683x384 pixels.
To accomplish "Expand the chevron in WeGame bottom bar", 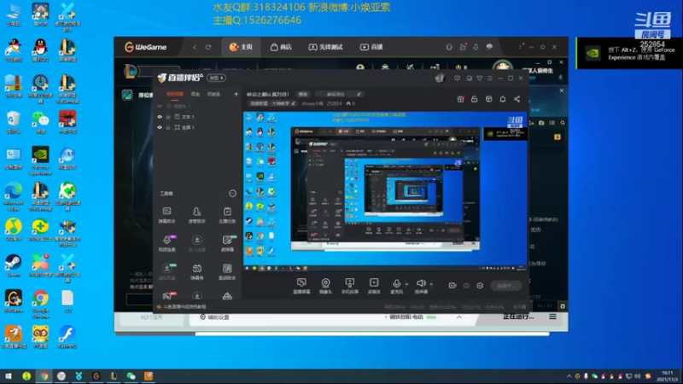I will pos(459,317).
